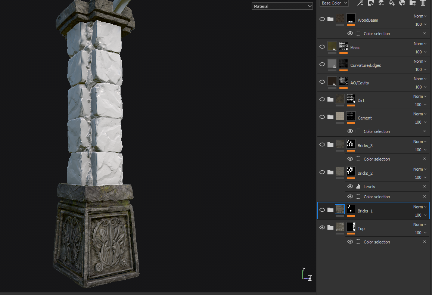Select the Curvature/Edges layer
This screenshot has width=432, height=295.
point(366,65)
